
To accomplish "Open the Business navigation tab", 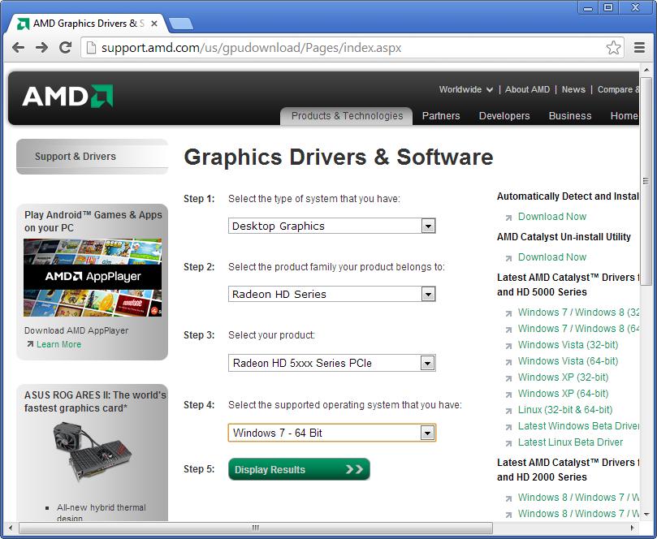I will [570, 116].
